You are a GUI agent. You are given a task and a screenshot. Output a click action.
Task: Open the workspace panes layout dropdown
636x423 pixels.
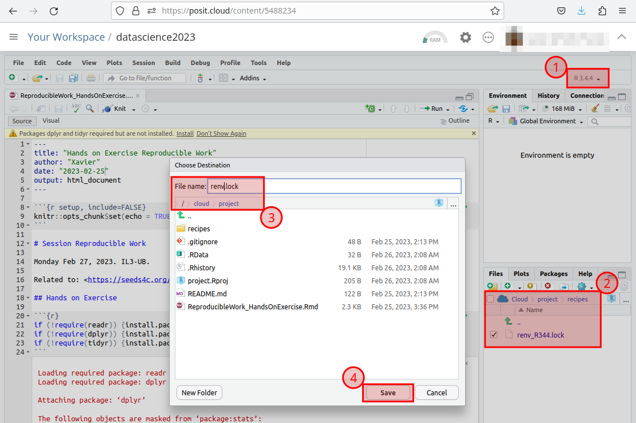[x=227, y=78]
